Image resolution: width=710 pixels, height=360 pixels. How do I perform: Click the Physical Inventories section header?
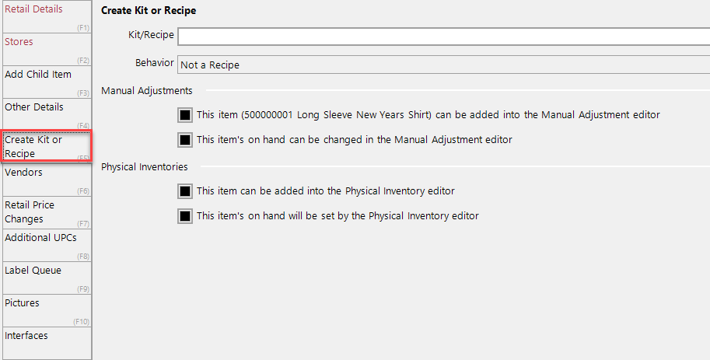[145, 166]
